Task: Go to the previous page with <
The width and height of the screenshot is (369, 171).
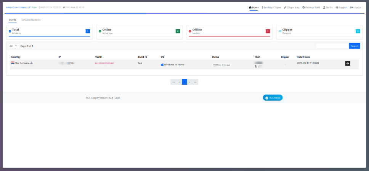Action: point(179,82)
